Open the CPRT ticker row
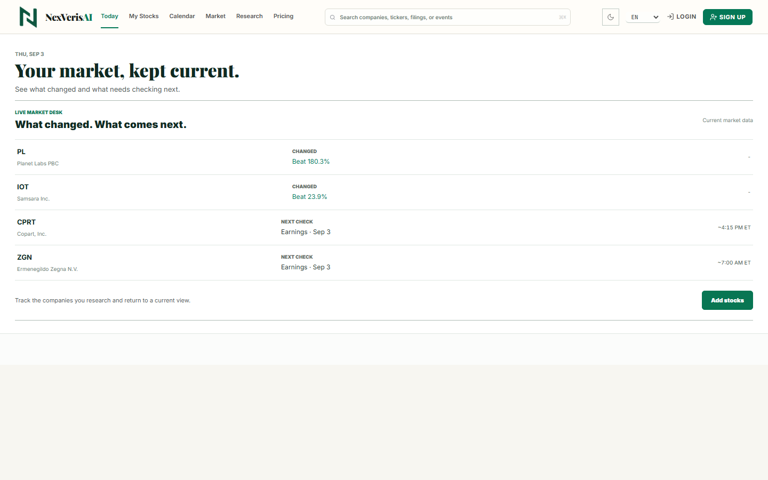Image resolution: width=768 pixels, height=480 pixels. click(x=384, y=228)
